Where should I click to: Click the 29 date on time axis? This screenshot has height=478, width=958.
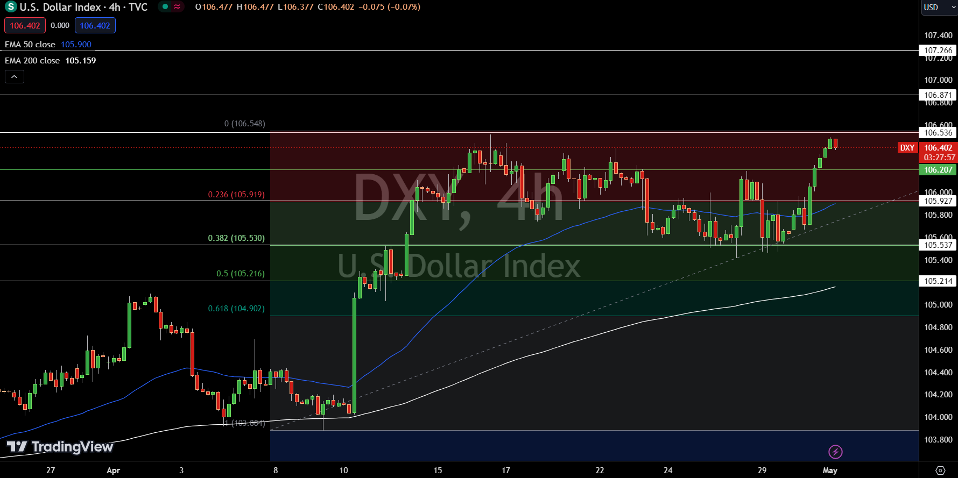[762, 470]
